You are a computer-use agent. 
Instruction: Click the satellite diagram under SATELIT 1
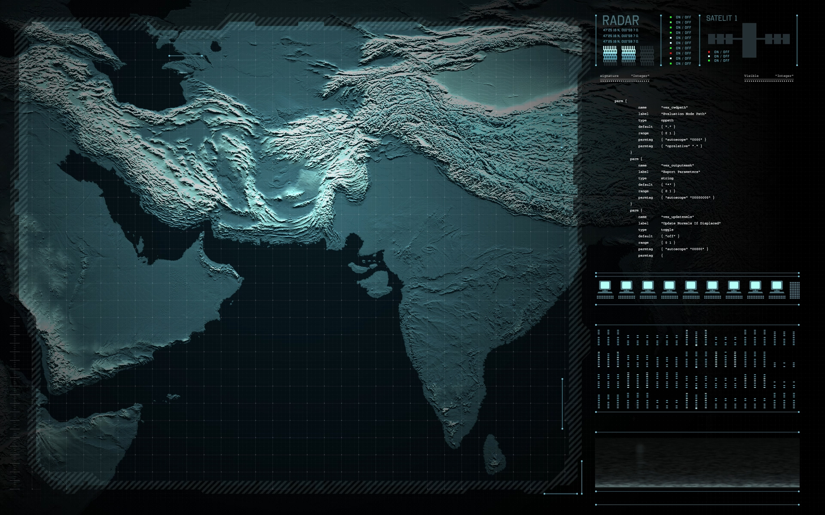(x=749, y=39)
